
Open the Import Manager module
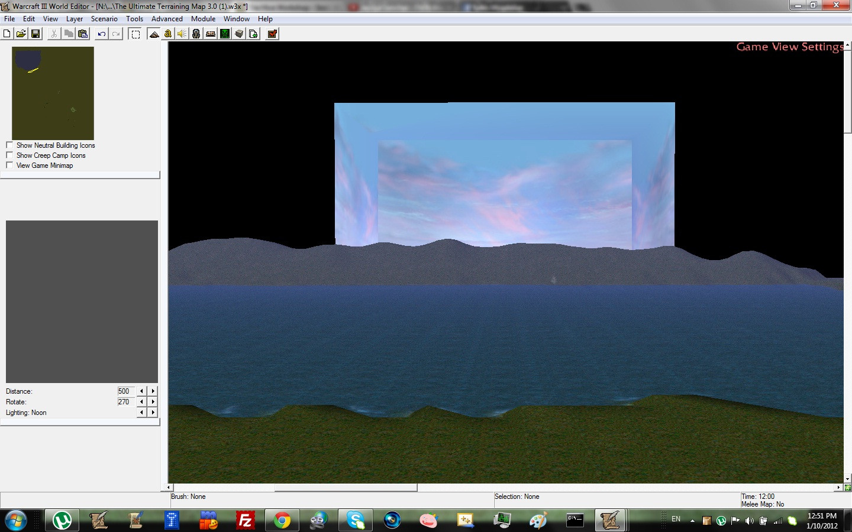(253, 34)
